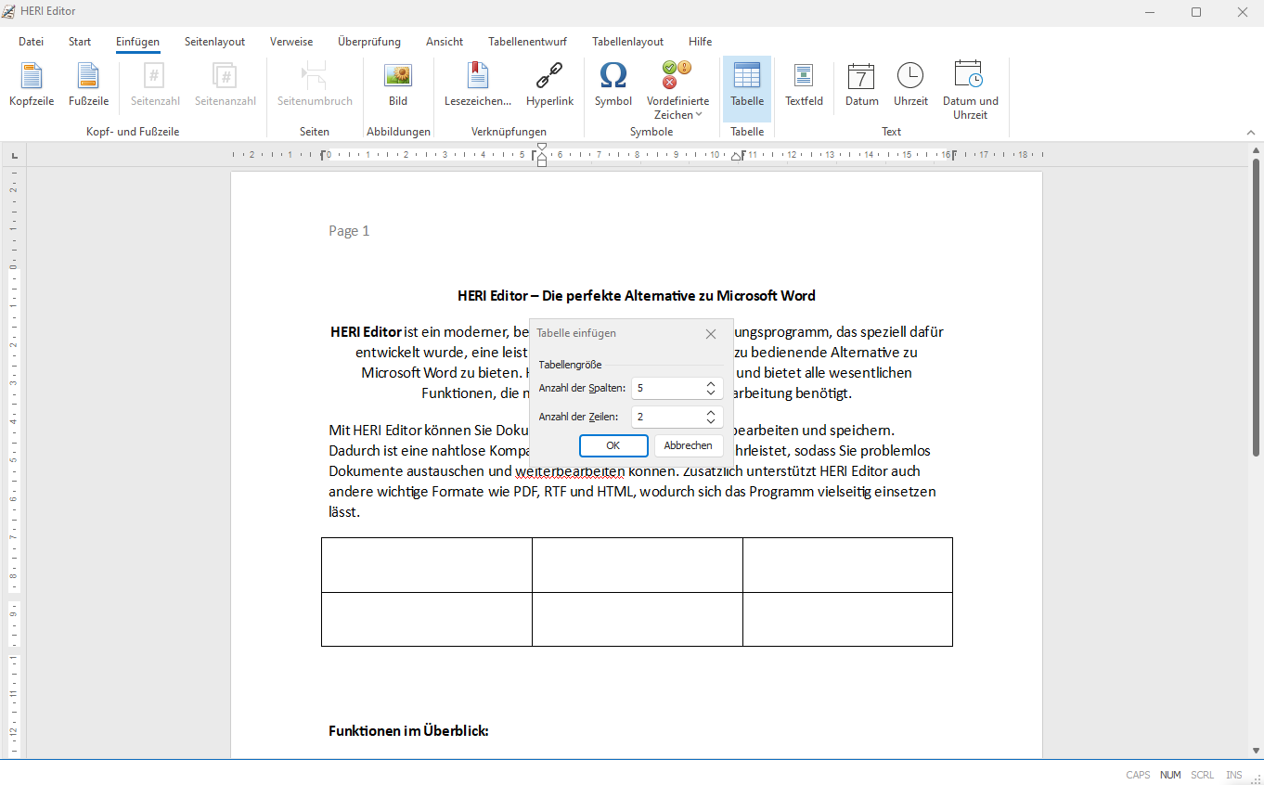Image resolution: width=1264 pixels, height=785 pixels.
Task: Click the Tabelle ribbon button
Action: 747,89
